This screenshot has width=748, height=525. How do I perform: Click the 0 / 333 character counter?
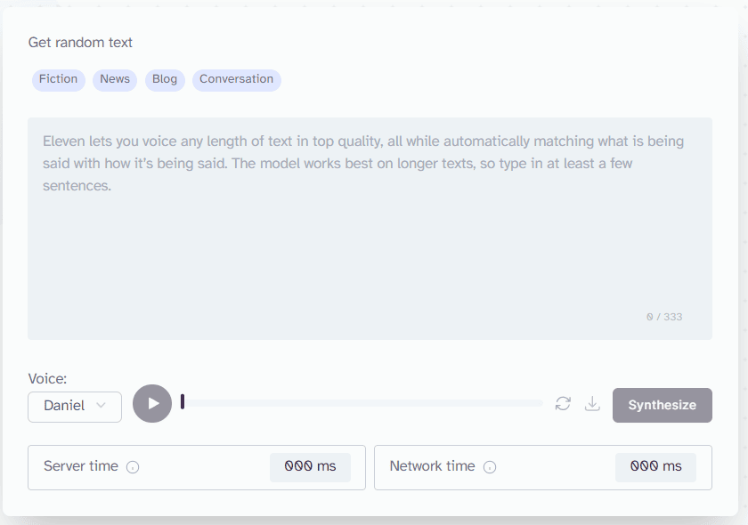(x=664, y=317)
